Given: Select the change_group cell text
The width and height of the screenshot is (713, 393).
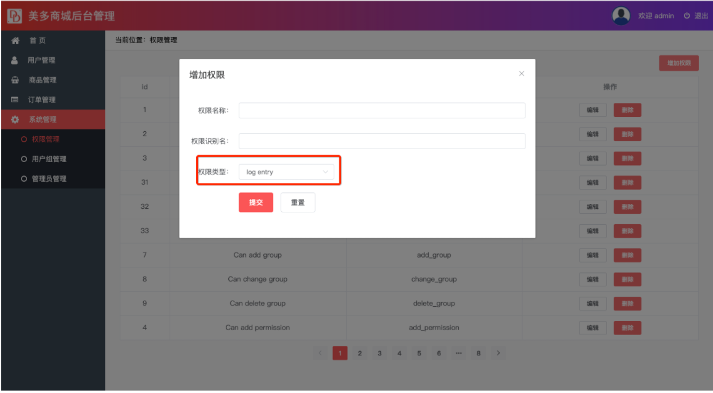Looking at the screenshot, I should pos(434,280).
